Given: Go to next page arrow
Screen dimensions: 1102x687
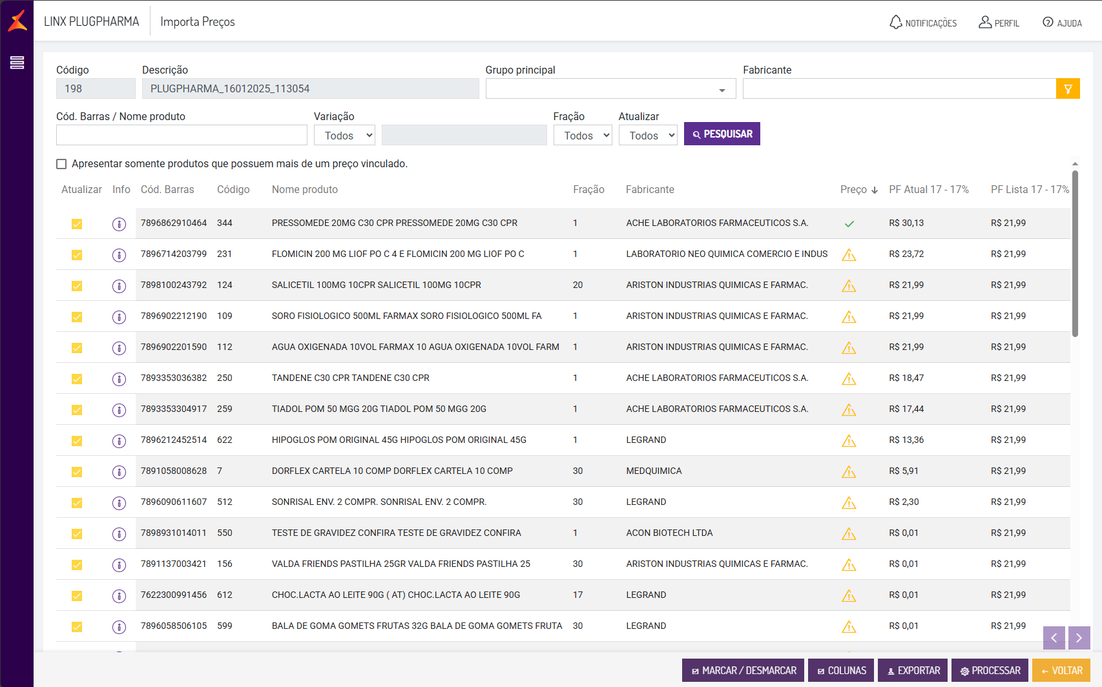Looking at the screenshot, I should coord(1079,638).
